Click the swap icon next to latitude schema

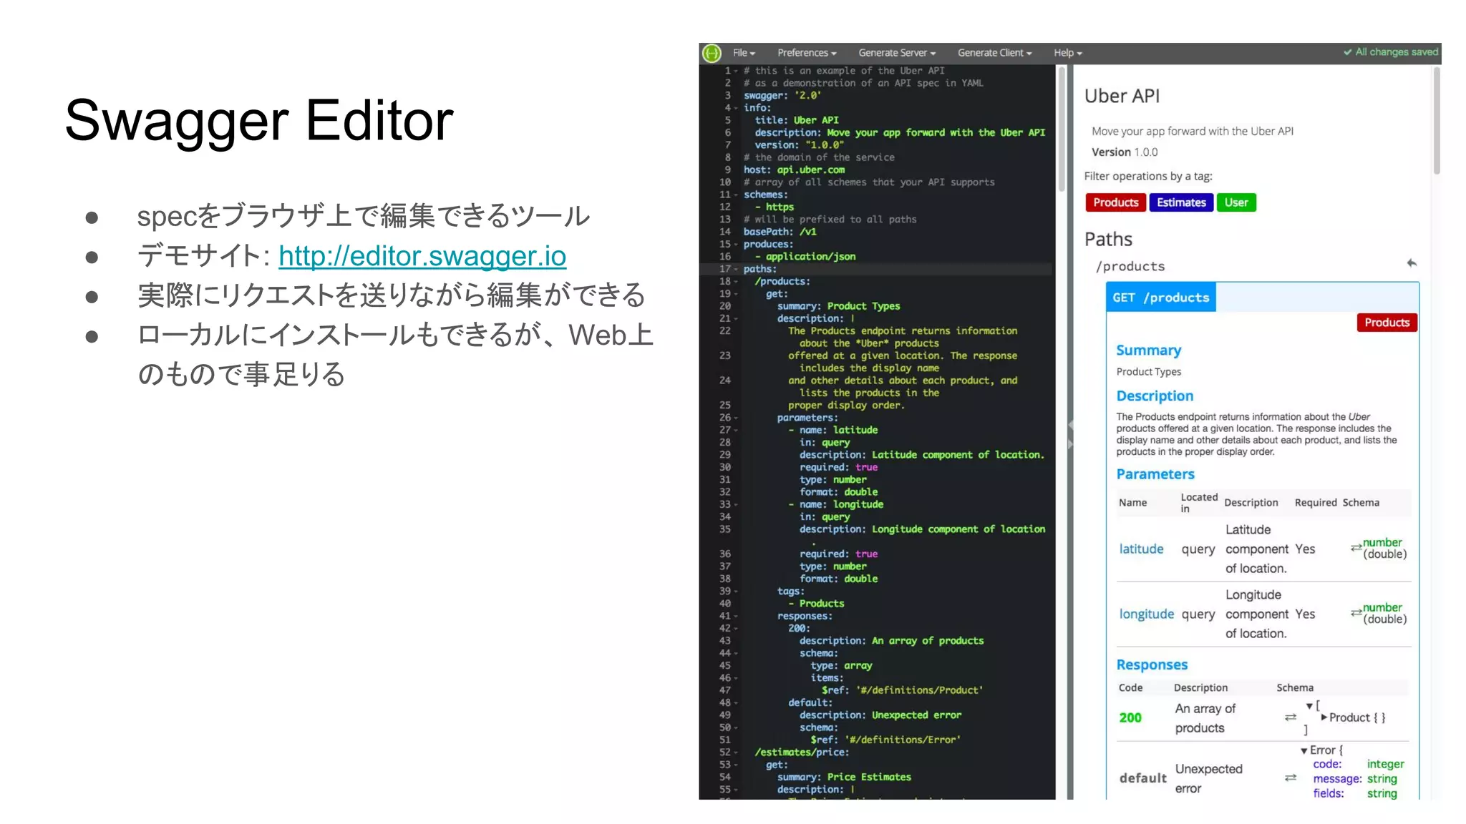[1356, 548]
